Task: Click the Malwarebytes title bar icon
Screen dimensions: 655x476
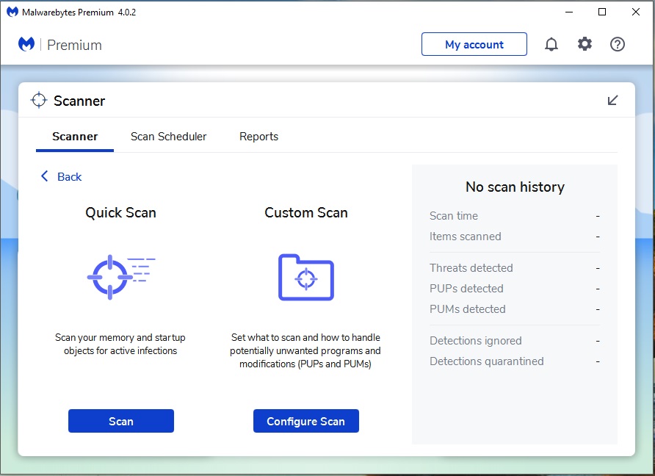Action: click(x=12, y=12)
